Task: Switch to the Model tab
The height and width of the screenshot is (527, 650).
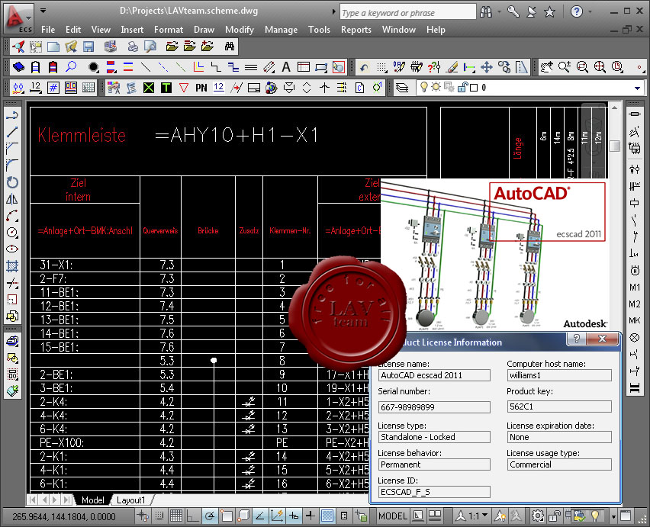Action: pos(93,500)
